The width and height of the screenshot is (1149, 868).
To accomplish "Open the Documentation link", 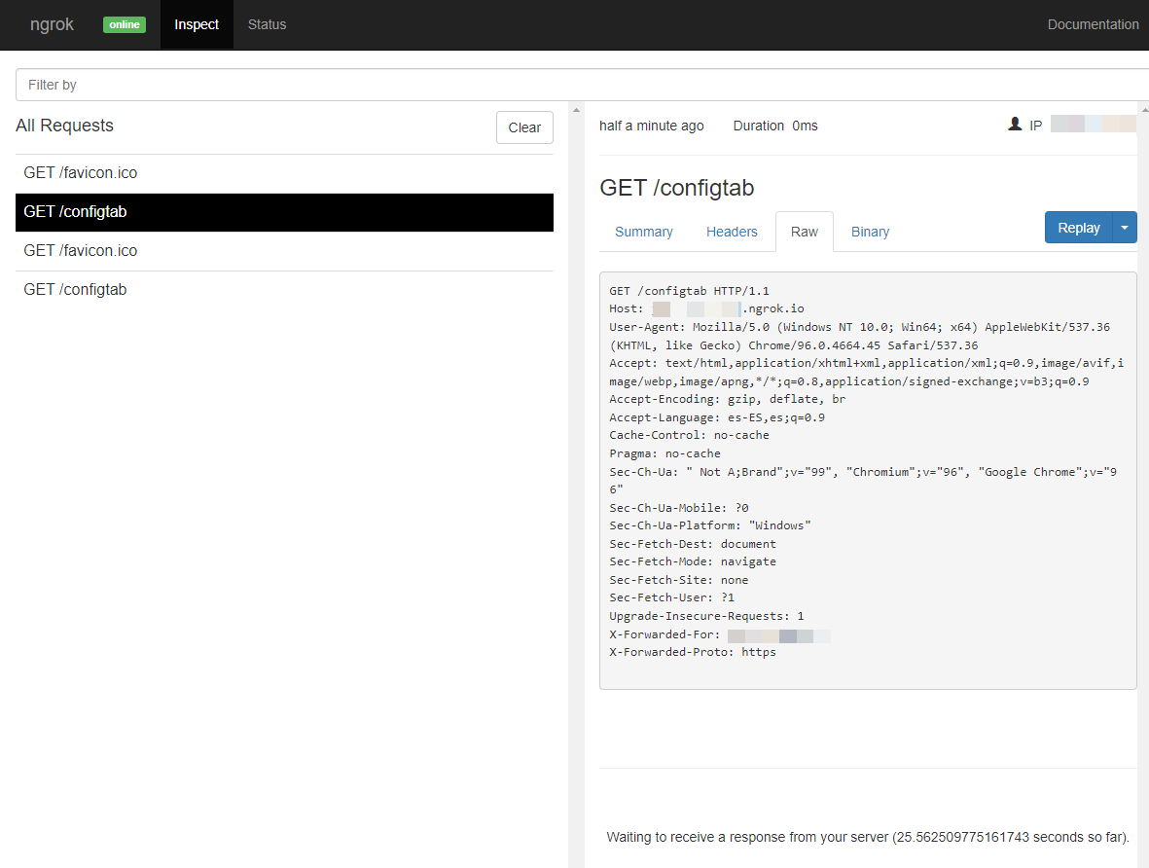I will (x=1093, y=24).
